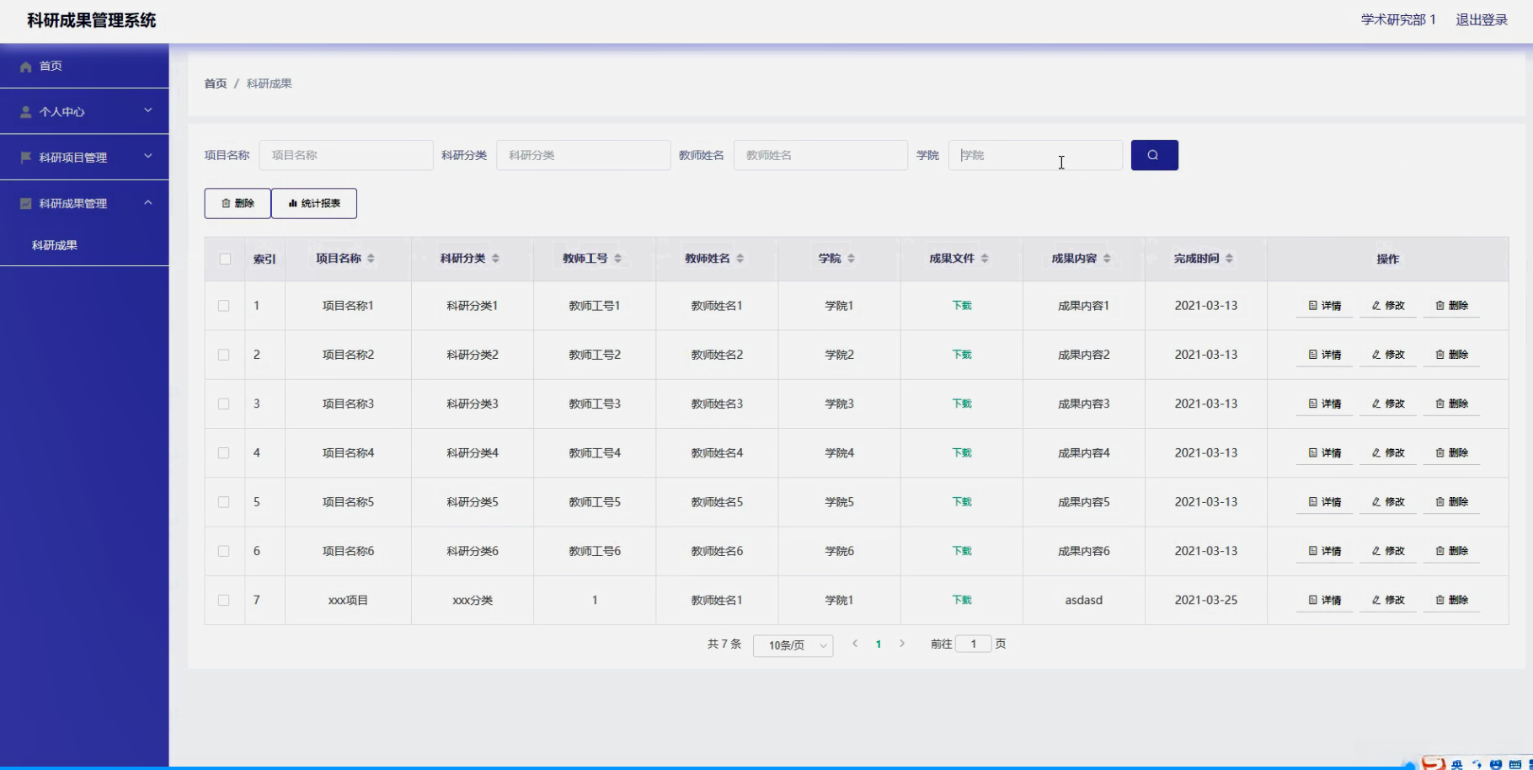Click the home icon in sidebar
This screenshot has width=1533, height=770.
26,67
